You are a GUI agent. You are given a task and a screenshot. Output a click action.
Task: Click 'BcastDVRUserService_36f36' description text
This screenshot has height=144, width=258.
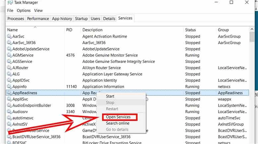106,137
